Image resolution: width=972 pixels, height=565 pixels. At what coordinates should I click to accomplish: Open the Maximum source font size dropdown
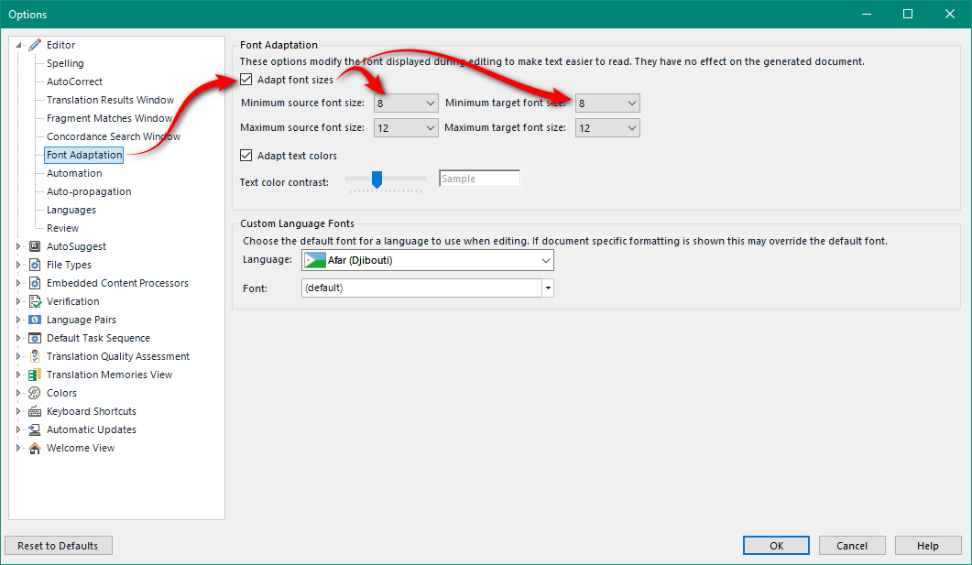406,128
